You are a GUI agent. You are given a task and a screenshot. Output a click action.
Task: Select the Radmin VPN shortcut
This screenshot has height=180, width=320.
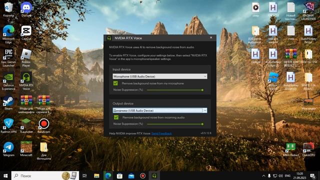[8, 126]
